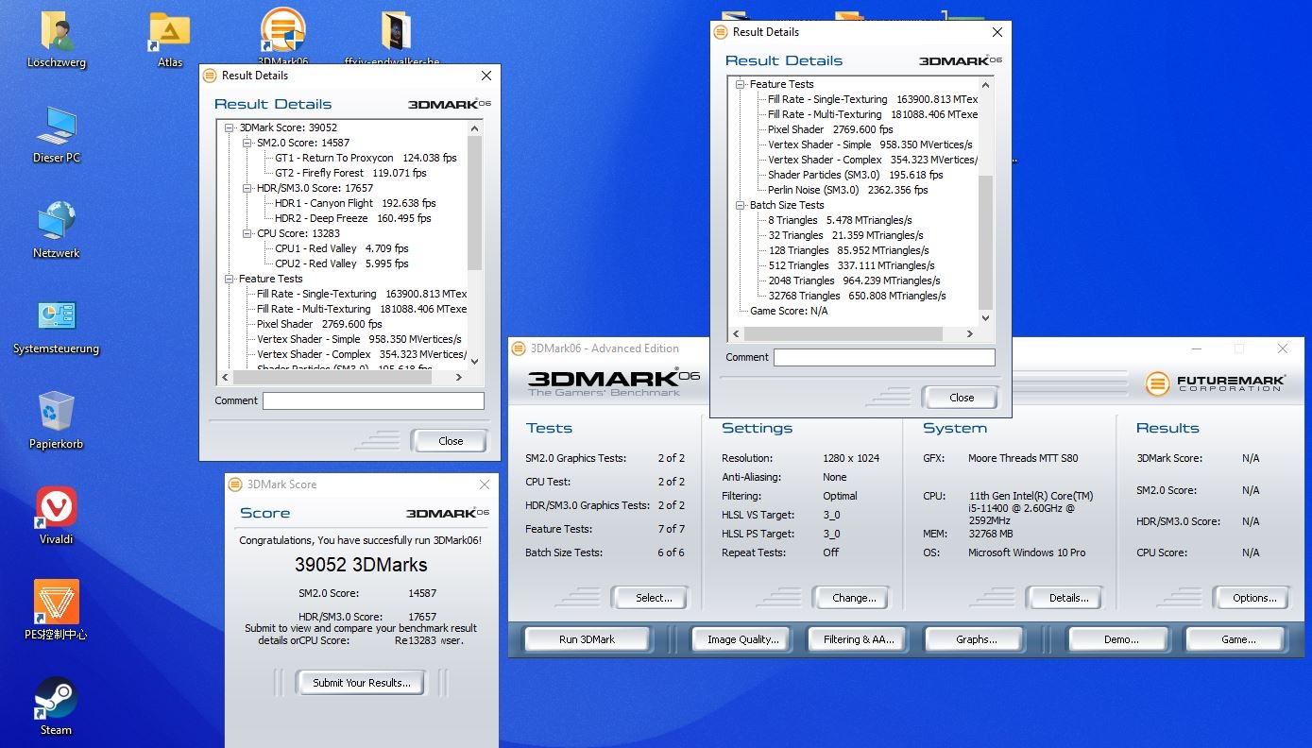
Task: Click Close in the right Result Details window
Action: (x=962, y=398)
